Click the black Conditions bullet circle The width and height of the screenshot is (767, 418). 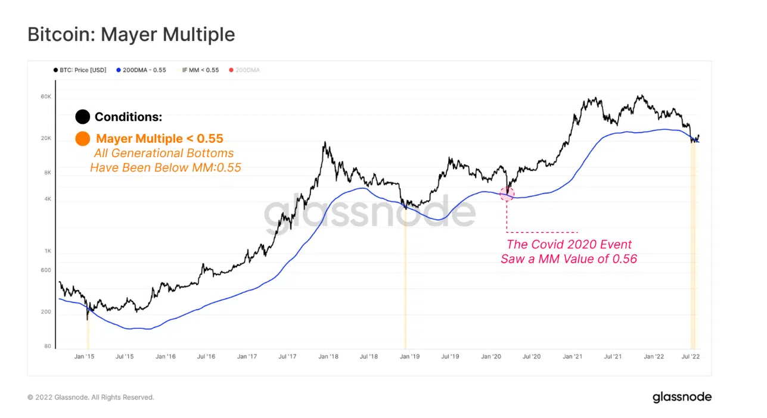83,117
